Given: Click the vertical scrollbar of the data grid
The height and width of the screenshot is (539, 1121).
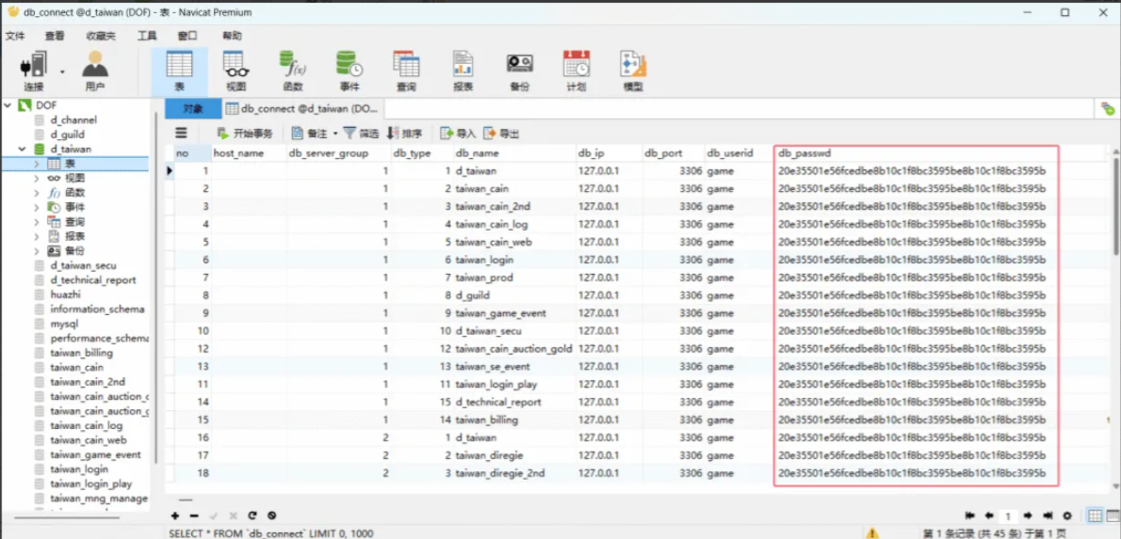Looking at the screenshot, I should 1115,216.
